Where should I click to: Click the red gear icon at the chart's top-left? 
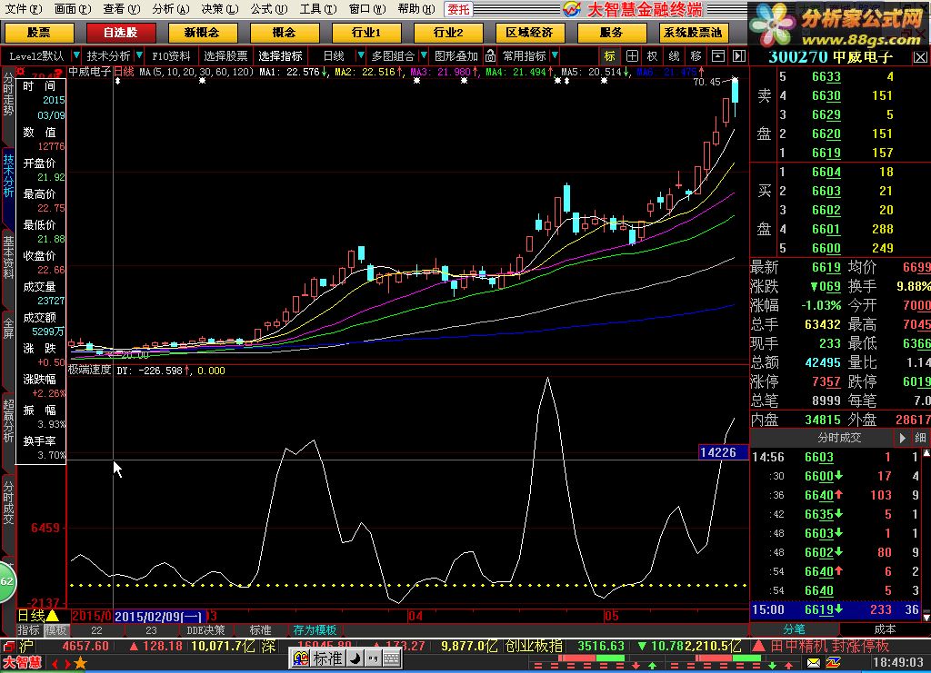click(20, 72)
